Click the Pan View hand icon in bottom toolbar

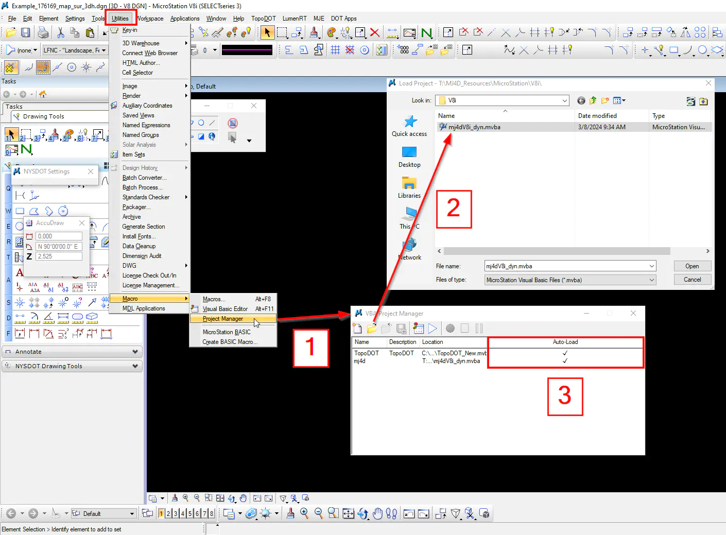click(377, 513)
